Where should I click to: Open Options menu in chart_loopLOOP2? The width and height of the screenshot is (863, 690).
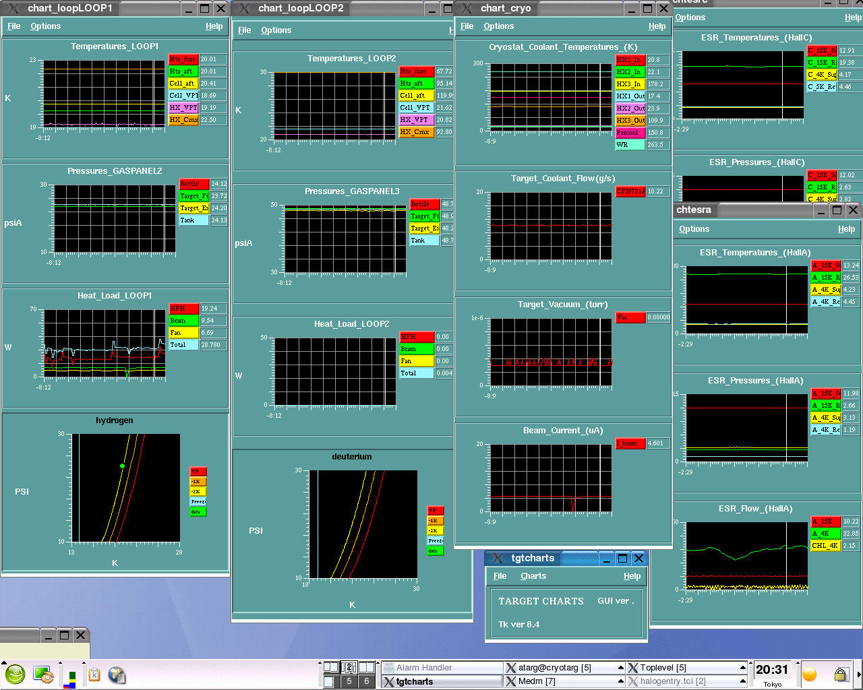coord(276,30)
